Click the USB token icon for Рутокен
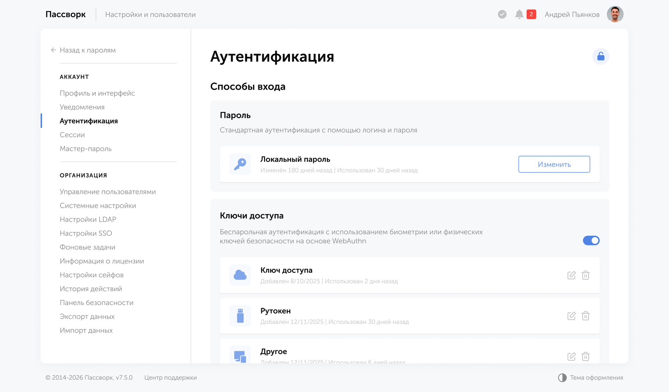 coord(240,316)
